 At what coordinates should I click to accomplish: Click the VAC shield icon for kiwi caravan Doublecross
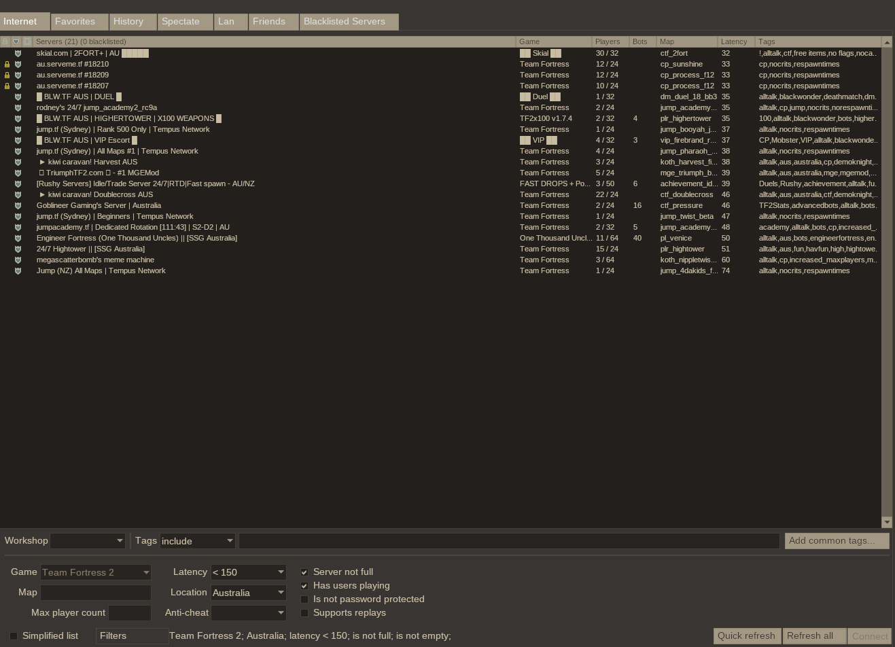[x=18, y=194]
